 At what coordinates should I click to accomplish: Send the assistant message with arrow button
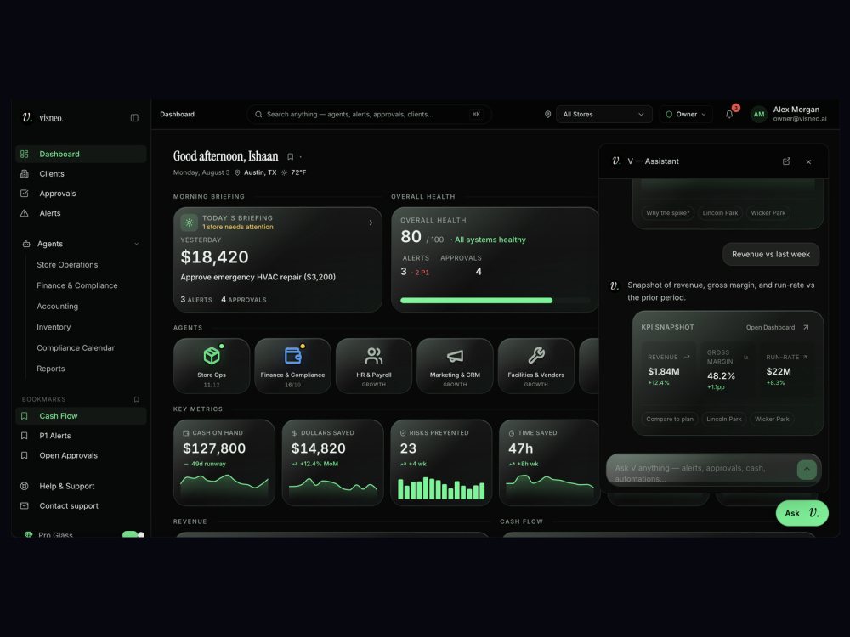click(807, 470)
